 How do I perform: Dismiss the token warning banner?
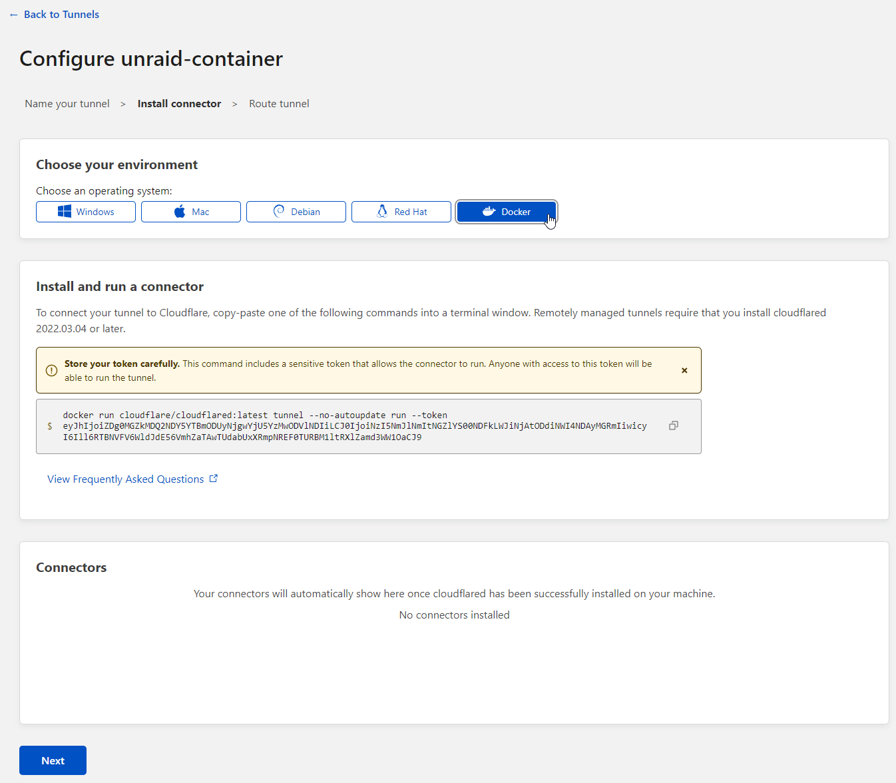pos(684,370)
